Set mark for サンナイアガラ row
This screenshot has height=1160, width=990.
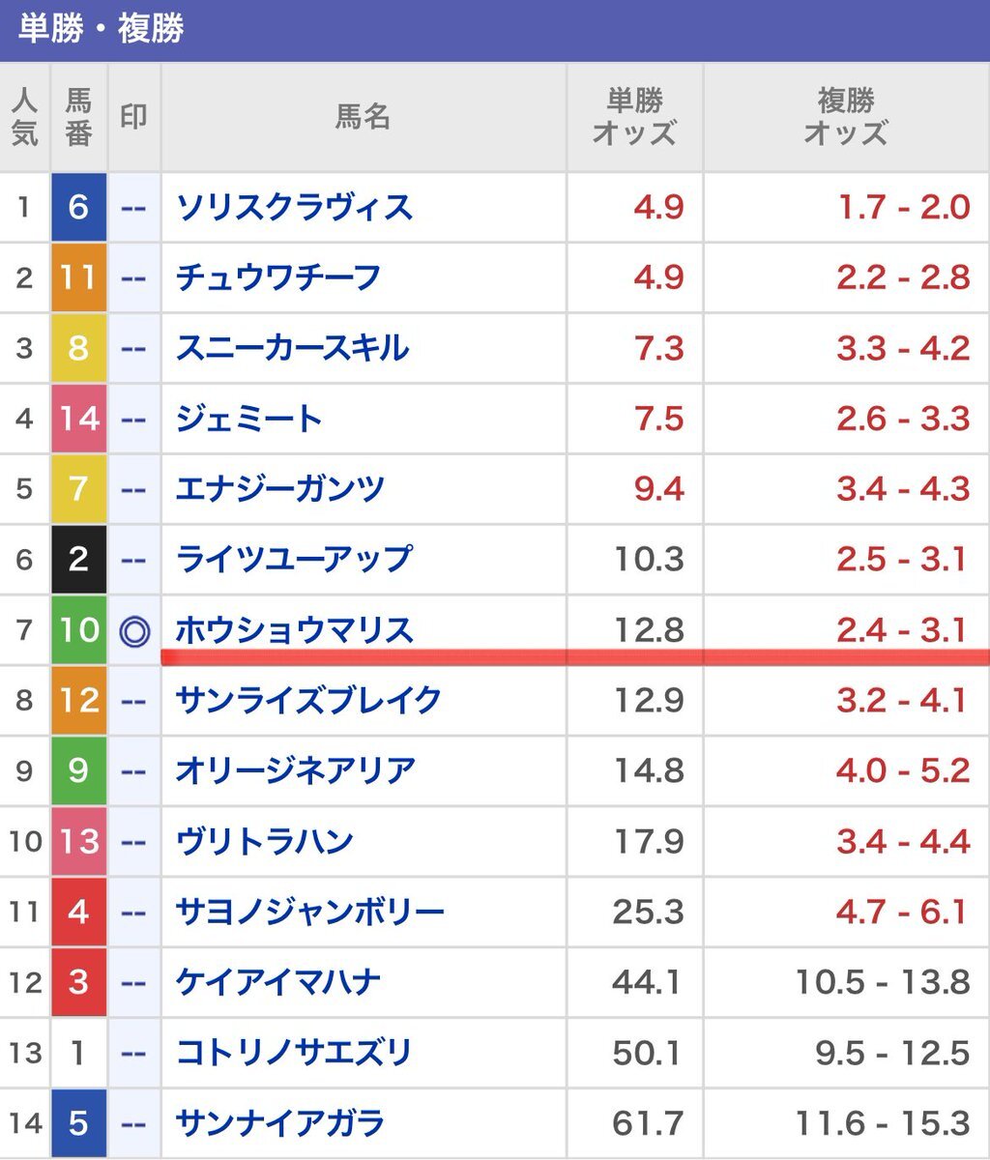click(x=134, y=1123)
